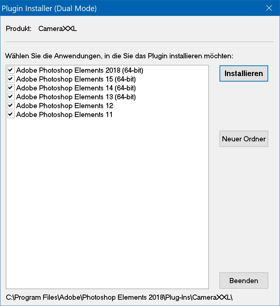Click the CameraXXL product name label
Image resolution: width=280 pixels, height=306 pixels.
(58, 28)
